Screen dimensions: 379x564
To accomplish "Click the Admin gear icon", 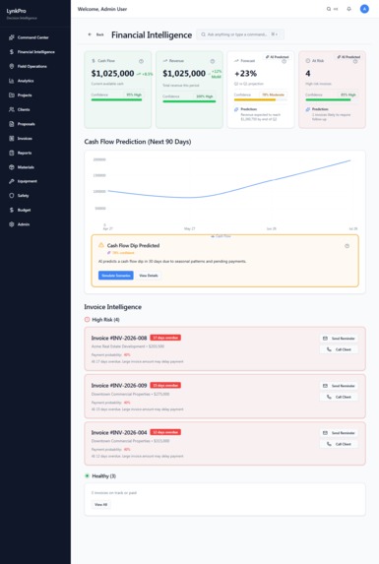I will click(12, 224).
